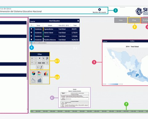Uncheck the Aguascalientes row checkbox
This screenshot has width=148, height=119.
31,29
